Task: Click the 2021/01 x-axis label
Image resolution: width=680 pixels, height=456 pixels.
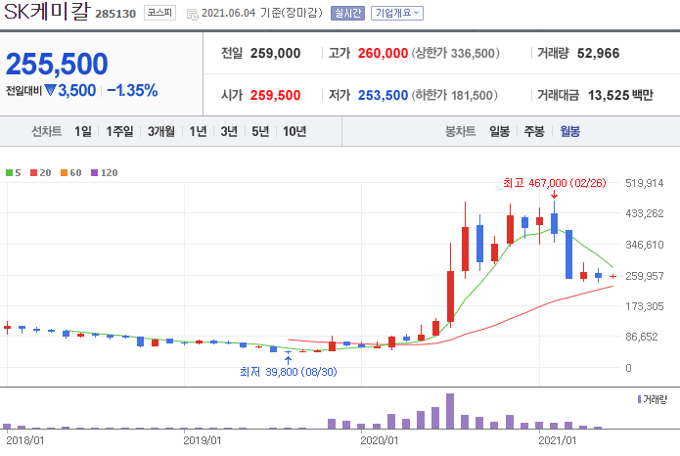Action: pos(558,440)
